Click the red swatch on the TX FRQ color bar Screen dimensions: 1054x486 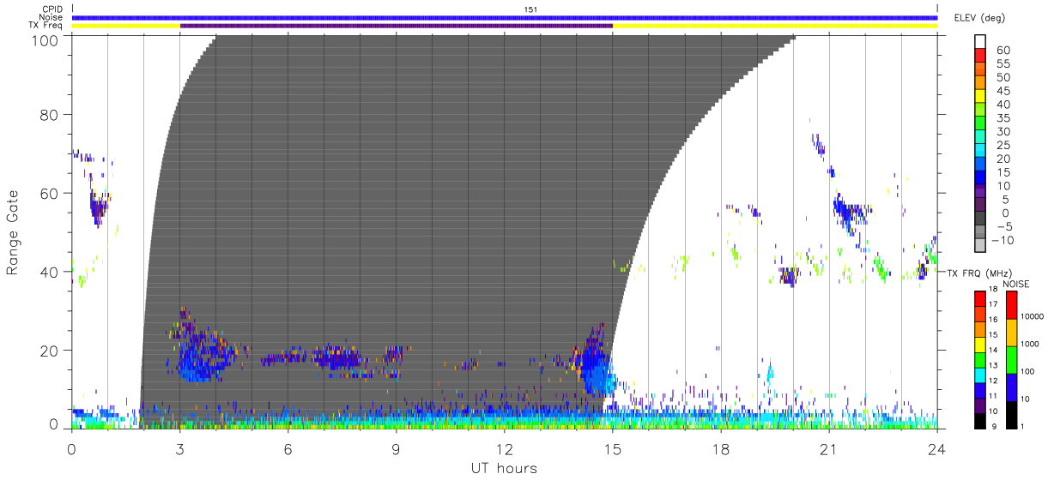pos(980,298)
